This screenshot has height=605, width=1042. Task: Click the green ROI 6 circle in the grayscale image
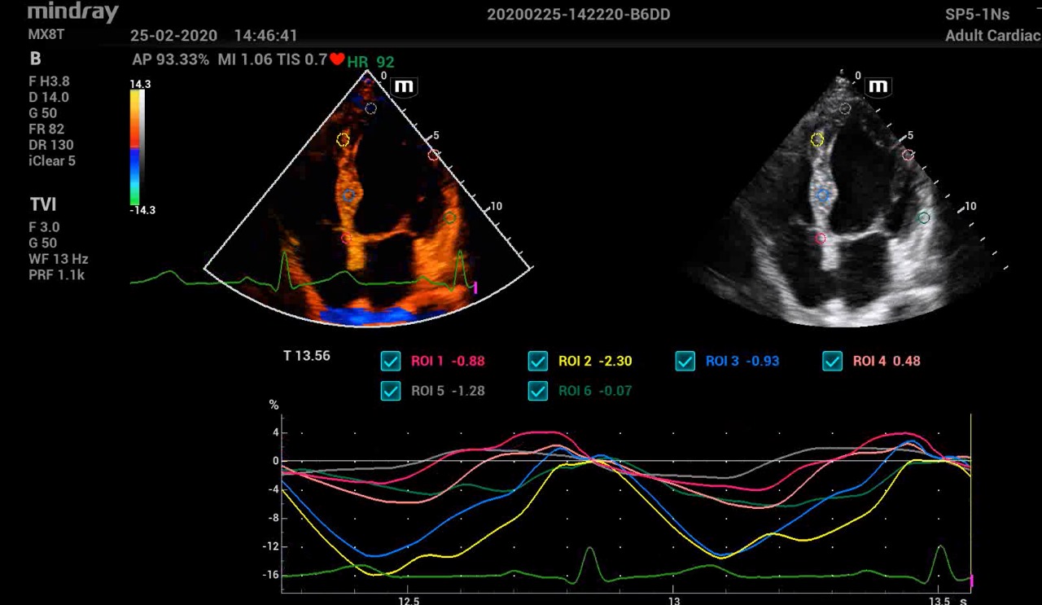click(x=923, y=218)
